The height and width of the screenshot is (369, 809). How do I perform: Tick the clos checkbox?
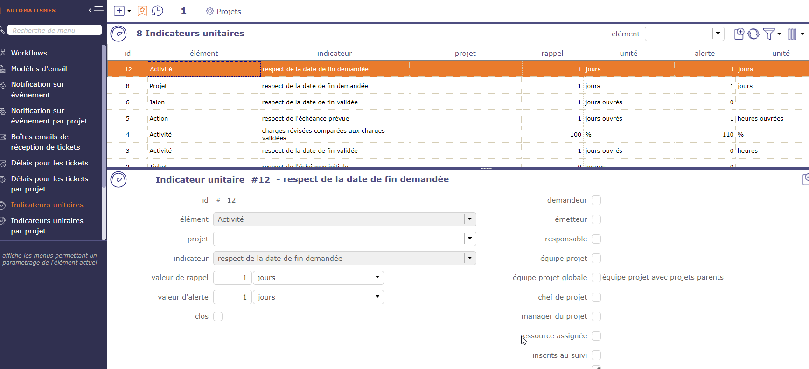coord(218,316)
